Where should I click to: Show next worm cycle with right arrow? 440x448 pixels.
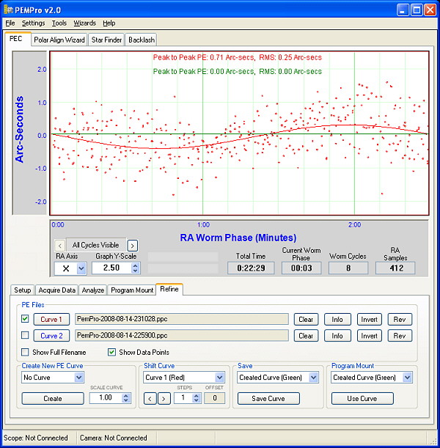coord(132,246)
